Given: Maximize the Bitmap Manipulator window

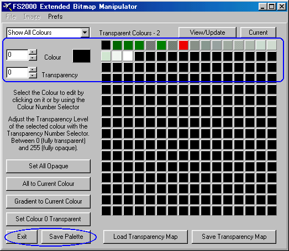Looking at the screenshot, I should coord(271,7).
